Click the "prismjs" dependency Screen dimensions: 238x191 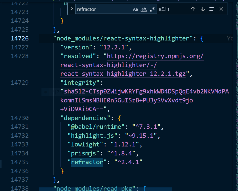(83, 153)
